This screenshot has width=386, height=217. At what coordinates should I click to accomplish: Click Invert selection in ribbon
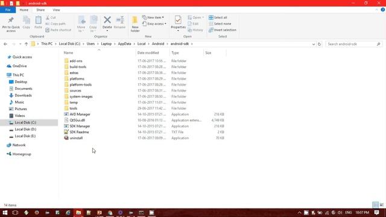[x=223, y=30]
